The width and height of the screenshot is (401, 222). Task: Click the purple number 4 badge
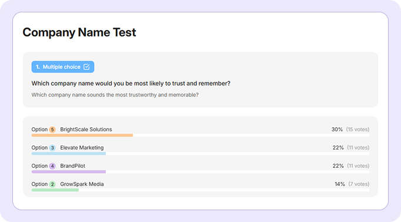coord(52,166)
